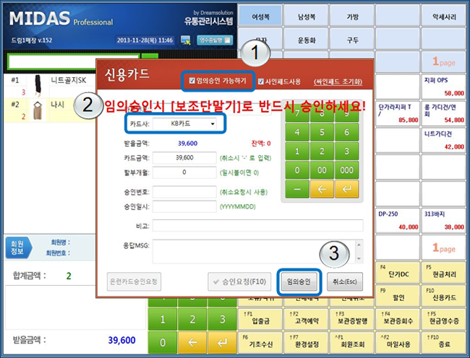
Task: Hit the enter arrow key on dialog keypad
Action: tap(346, 189)
